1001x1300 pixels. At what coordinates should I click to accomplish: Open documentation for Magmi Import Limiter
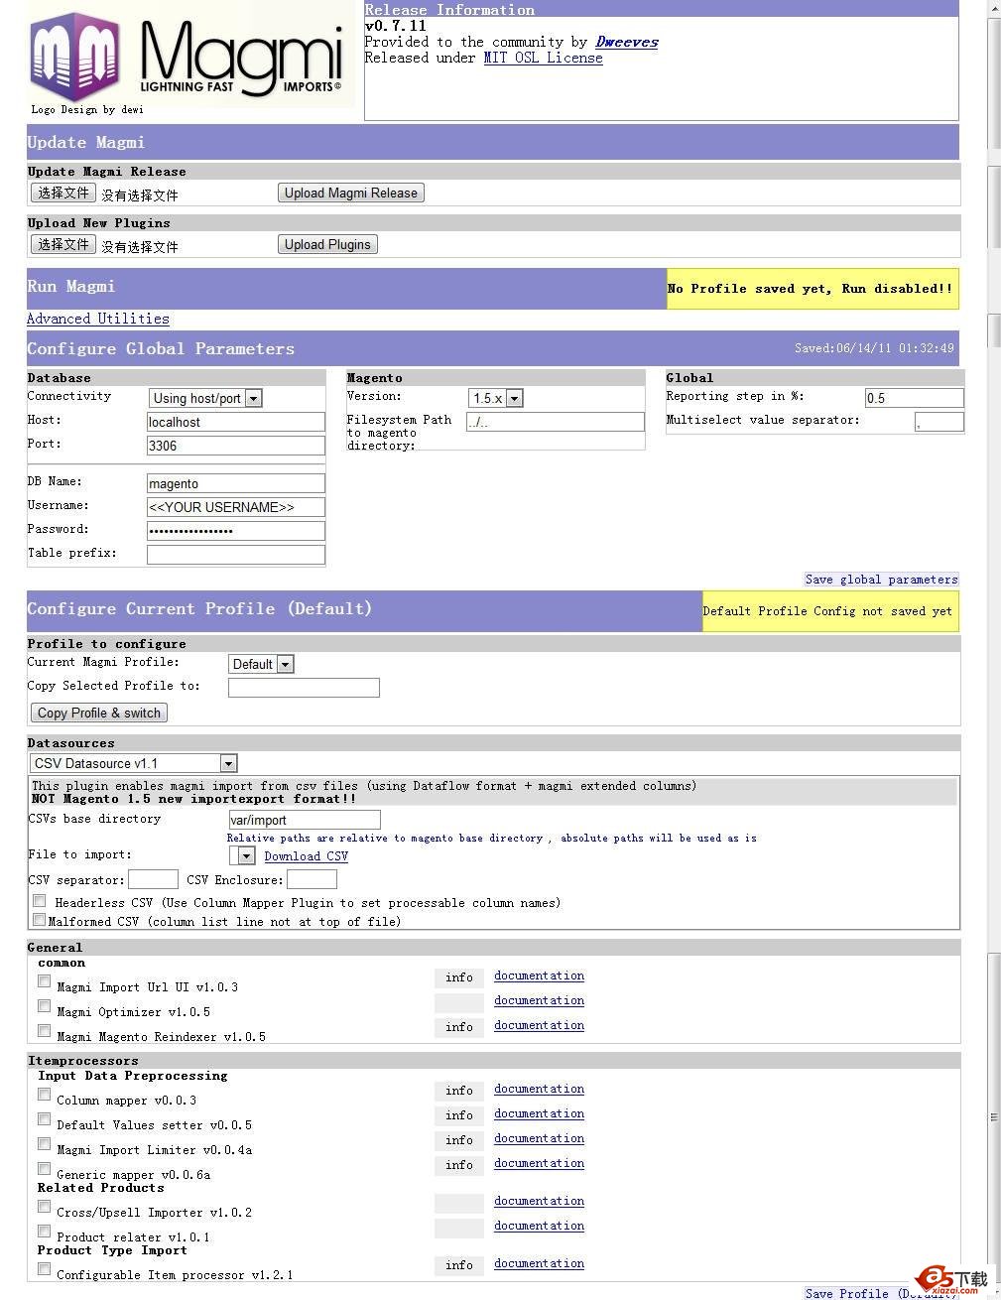539,1138
